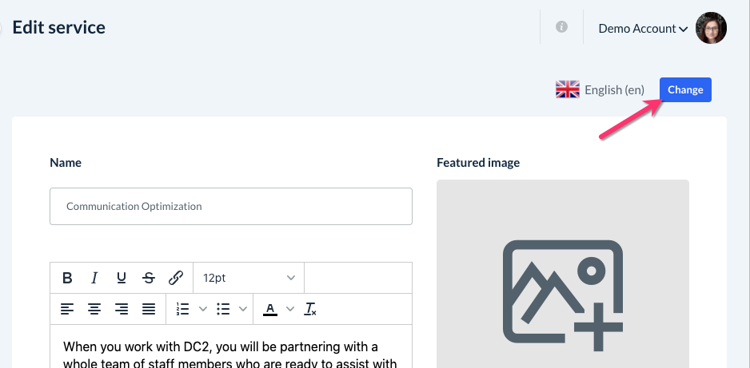Toggle italic text formatting
This screenshot has width=750, height=368.
(x=94, y=278)
